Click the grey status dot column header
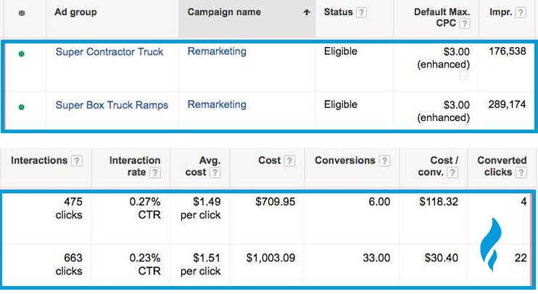The width and height of the screenshot is (538, 294). point(21,13)
